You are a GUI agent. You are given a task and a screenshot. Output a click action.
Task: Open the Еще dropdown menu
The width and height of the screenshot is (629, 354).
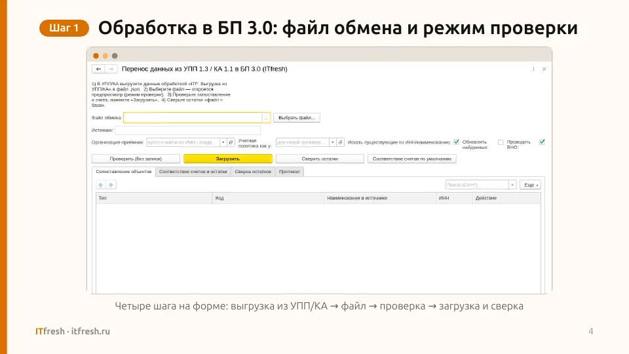(531, 185)
